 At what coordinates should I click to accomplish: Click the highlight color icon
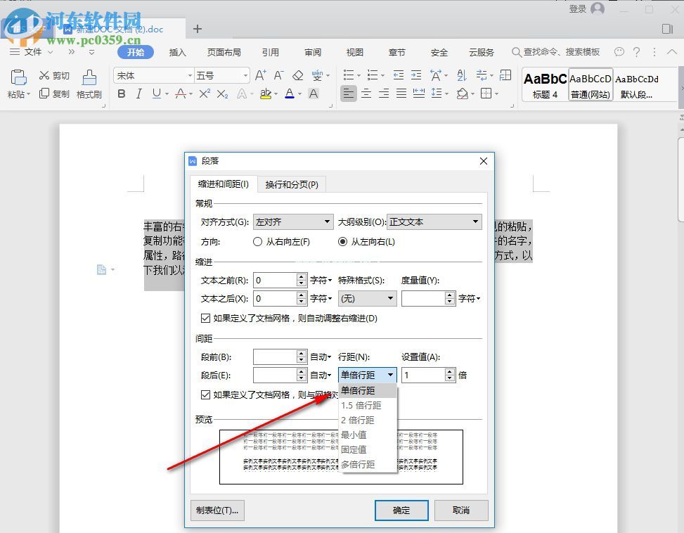click(x=265, y=94)
